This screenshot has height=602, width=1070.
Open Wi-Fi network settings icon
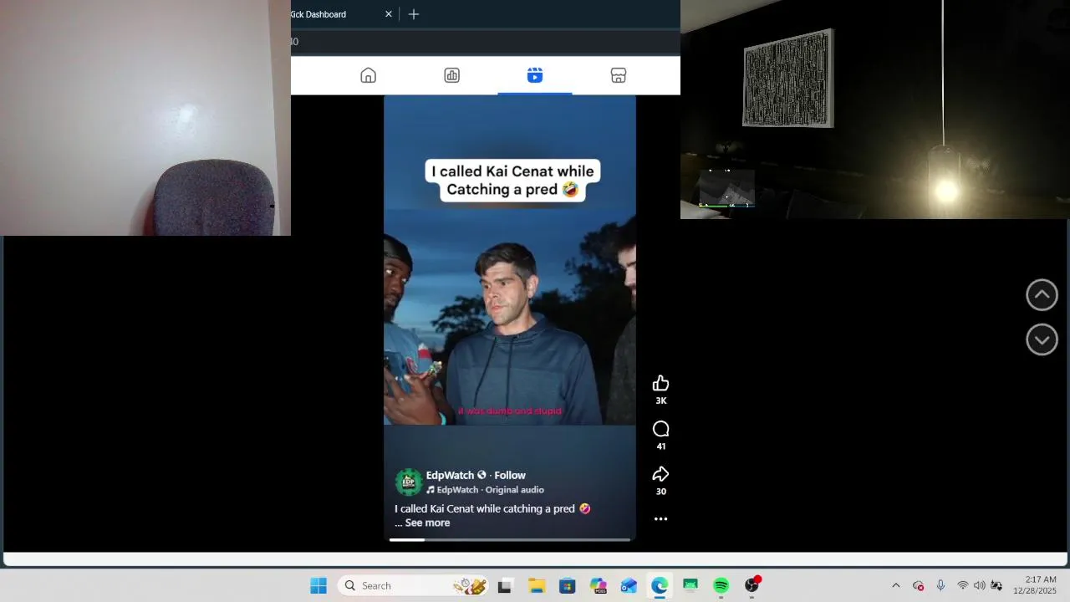pyautogui.click(x=963, y=586)
